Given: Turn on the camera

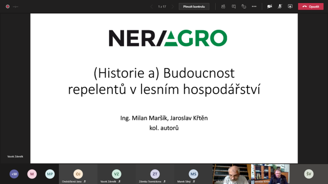Looking at the screenshot, I should click(270, 7).
